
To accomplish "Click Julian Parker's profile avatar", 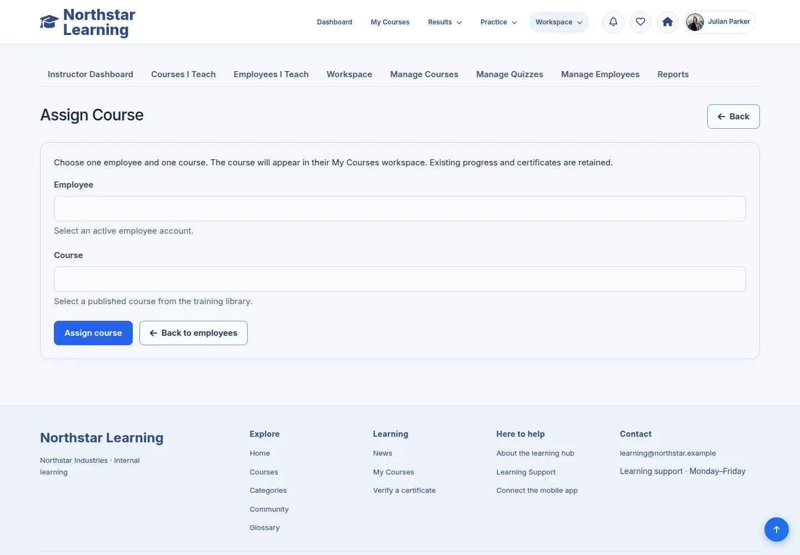I will click(x=695, y=22).
